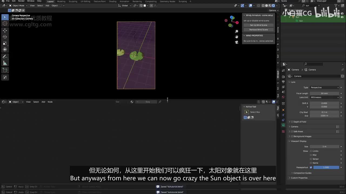Viewport: 346px width, 194px height.
Task: Switch to wireframe viewport shading
Action: [263, 5]
